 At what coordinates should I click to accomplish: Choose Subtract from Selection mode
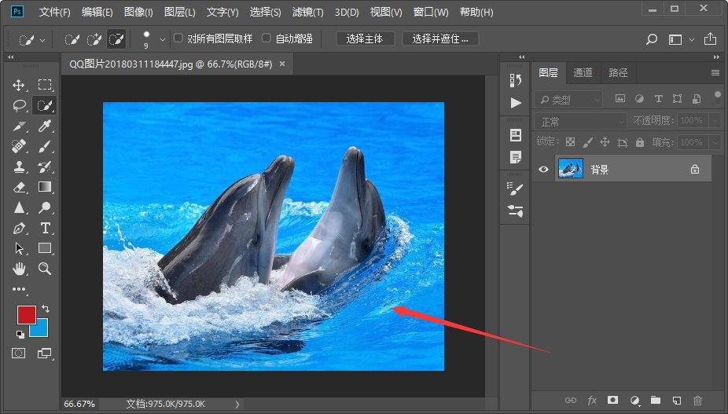tap(116, 39)
